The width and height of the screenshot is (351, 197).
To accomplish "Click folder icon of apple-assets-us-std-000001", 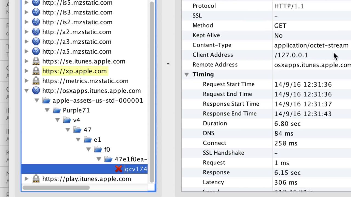I will (46, 100).
